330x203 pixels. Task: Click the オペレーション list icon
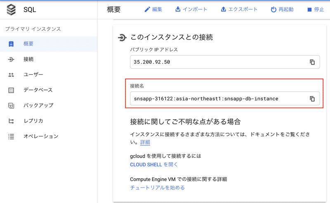coord(11,137)
